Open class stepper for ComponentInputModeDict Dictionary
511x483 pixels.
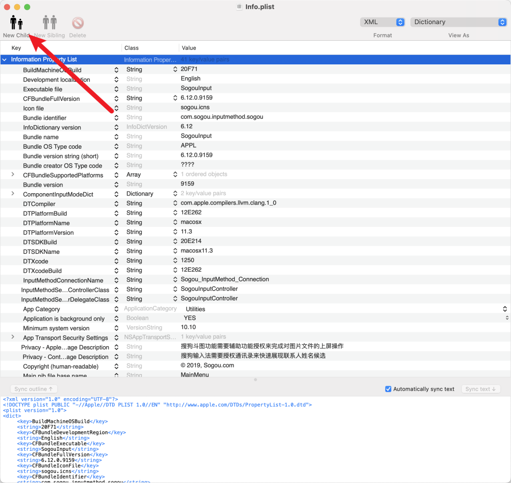[175, 193]
